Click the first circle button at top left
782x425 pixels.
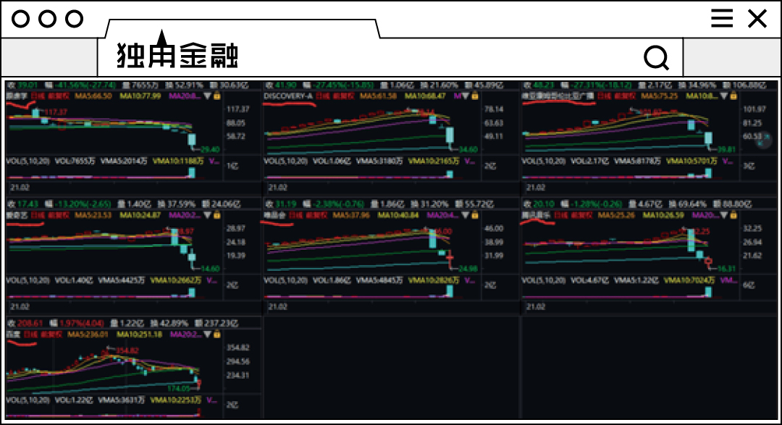pyautogui.click(x=20, y=19)
